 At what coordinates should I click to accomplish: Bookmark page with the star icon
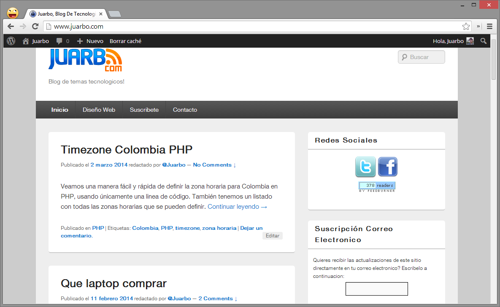466,27
